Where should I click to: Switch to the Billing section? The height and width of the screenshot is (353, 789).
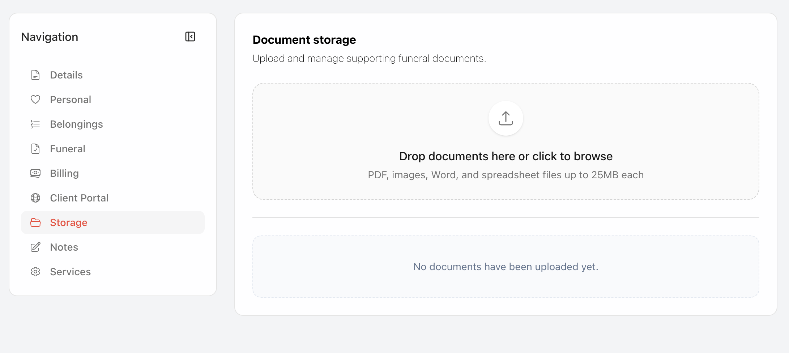[x=64, y=173]
